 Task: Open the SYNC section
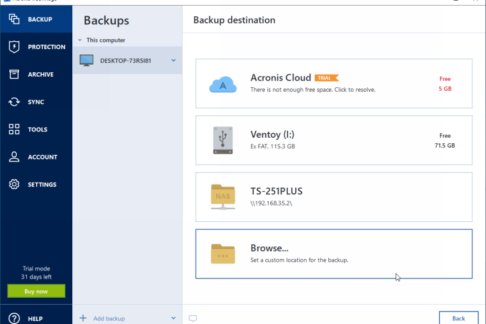(36, 102)
